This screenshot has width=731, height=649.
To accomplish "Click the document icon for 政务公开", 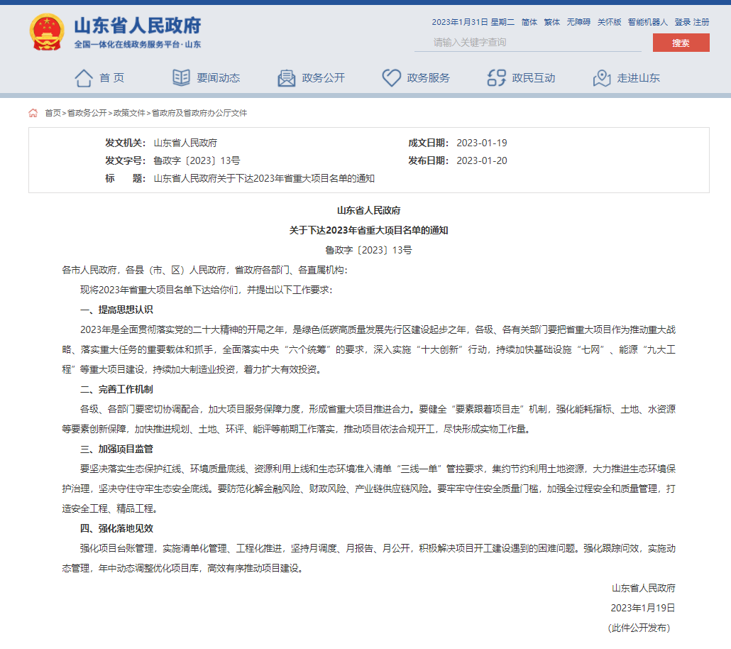I will click(286, 78).
